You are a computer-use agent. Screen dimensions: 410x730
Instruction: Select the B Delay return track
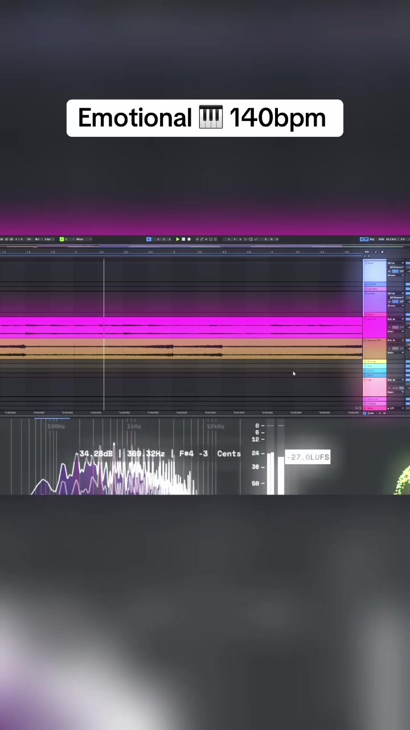pos(375,404)
